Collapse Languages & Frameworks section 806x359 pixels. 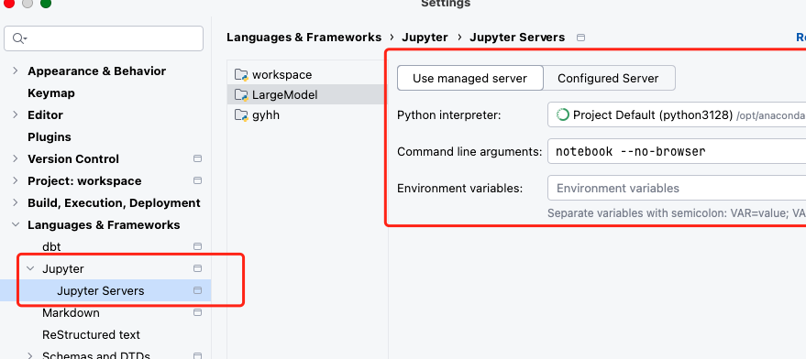tap(16, 224)
